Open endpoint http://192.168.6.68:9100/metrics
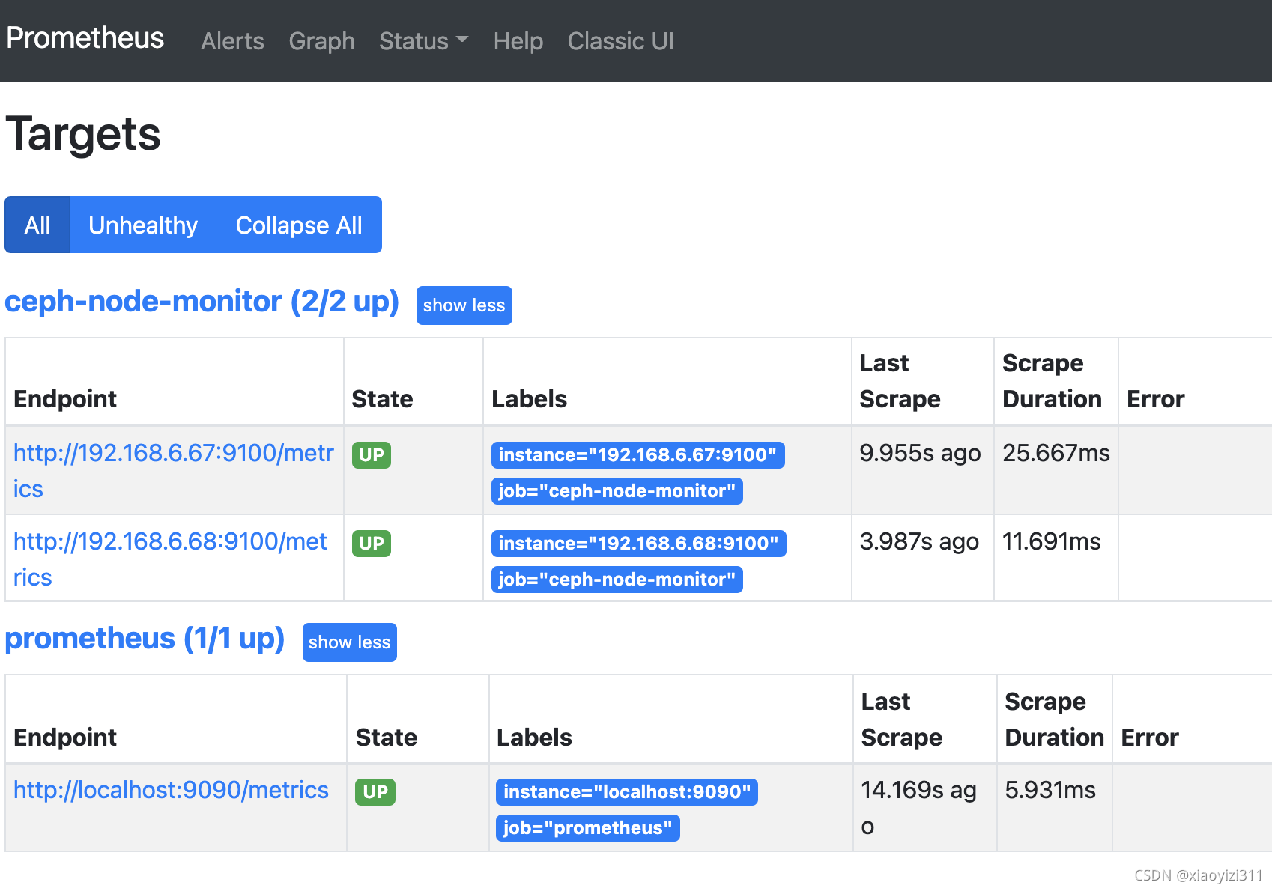The width and height of the screenshot is (1272, 891). coord(170,559)
